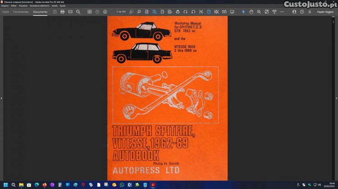This screenshot has width=338, height=189.
Task: Open the Arquivo menu
Action: coord(5,6)
